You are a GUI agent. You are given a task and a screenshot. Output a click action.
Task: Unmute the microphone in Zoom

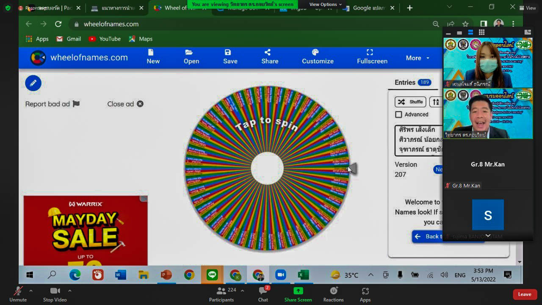pyautogui.click(x=18, y=294)
